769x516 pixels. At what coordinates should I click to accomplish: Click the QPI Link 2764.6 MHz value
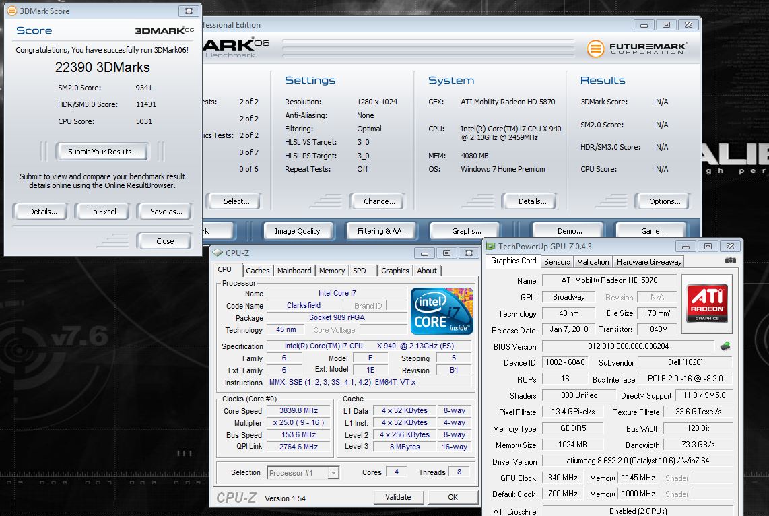tap(299, 447)
